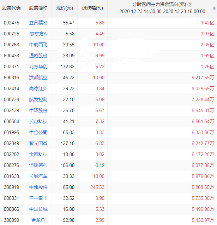Click the negative change percent -0.19

(x=99, y=166)
